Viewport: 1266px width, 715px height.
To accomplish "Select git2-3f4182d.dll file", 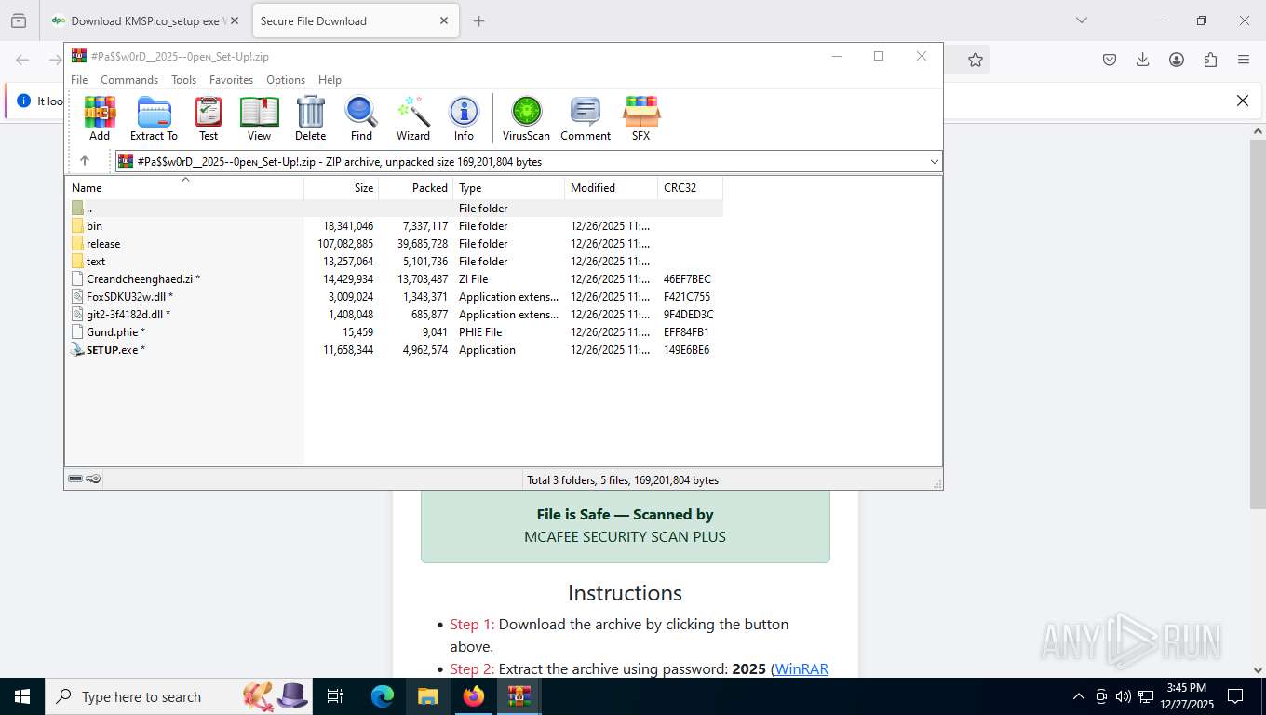I will point(394,315).
